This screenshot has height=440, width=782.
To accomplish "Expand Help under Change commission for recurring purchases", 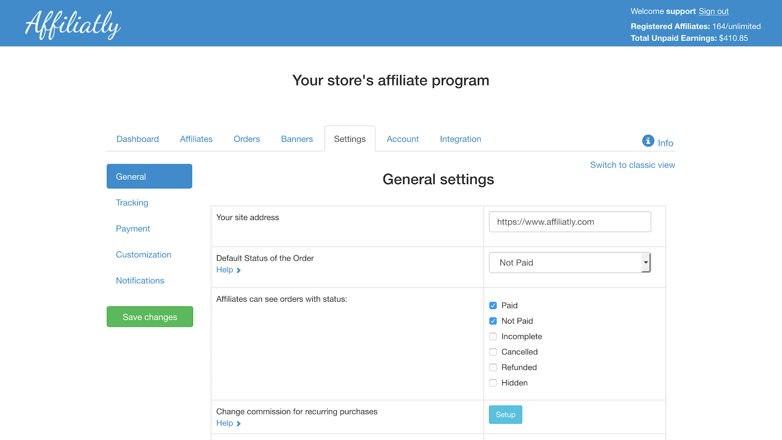I will (x=228, y=423).
